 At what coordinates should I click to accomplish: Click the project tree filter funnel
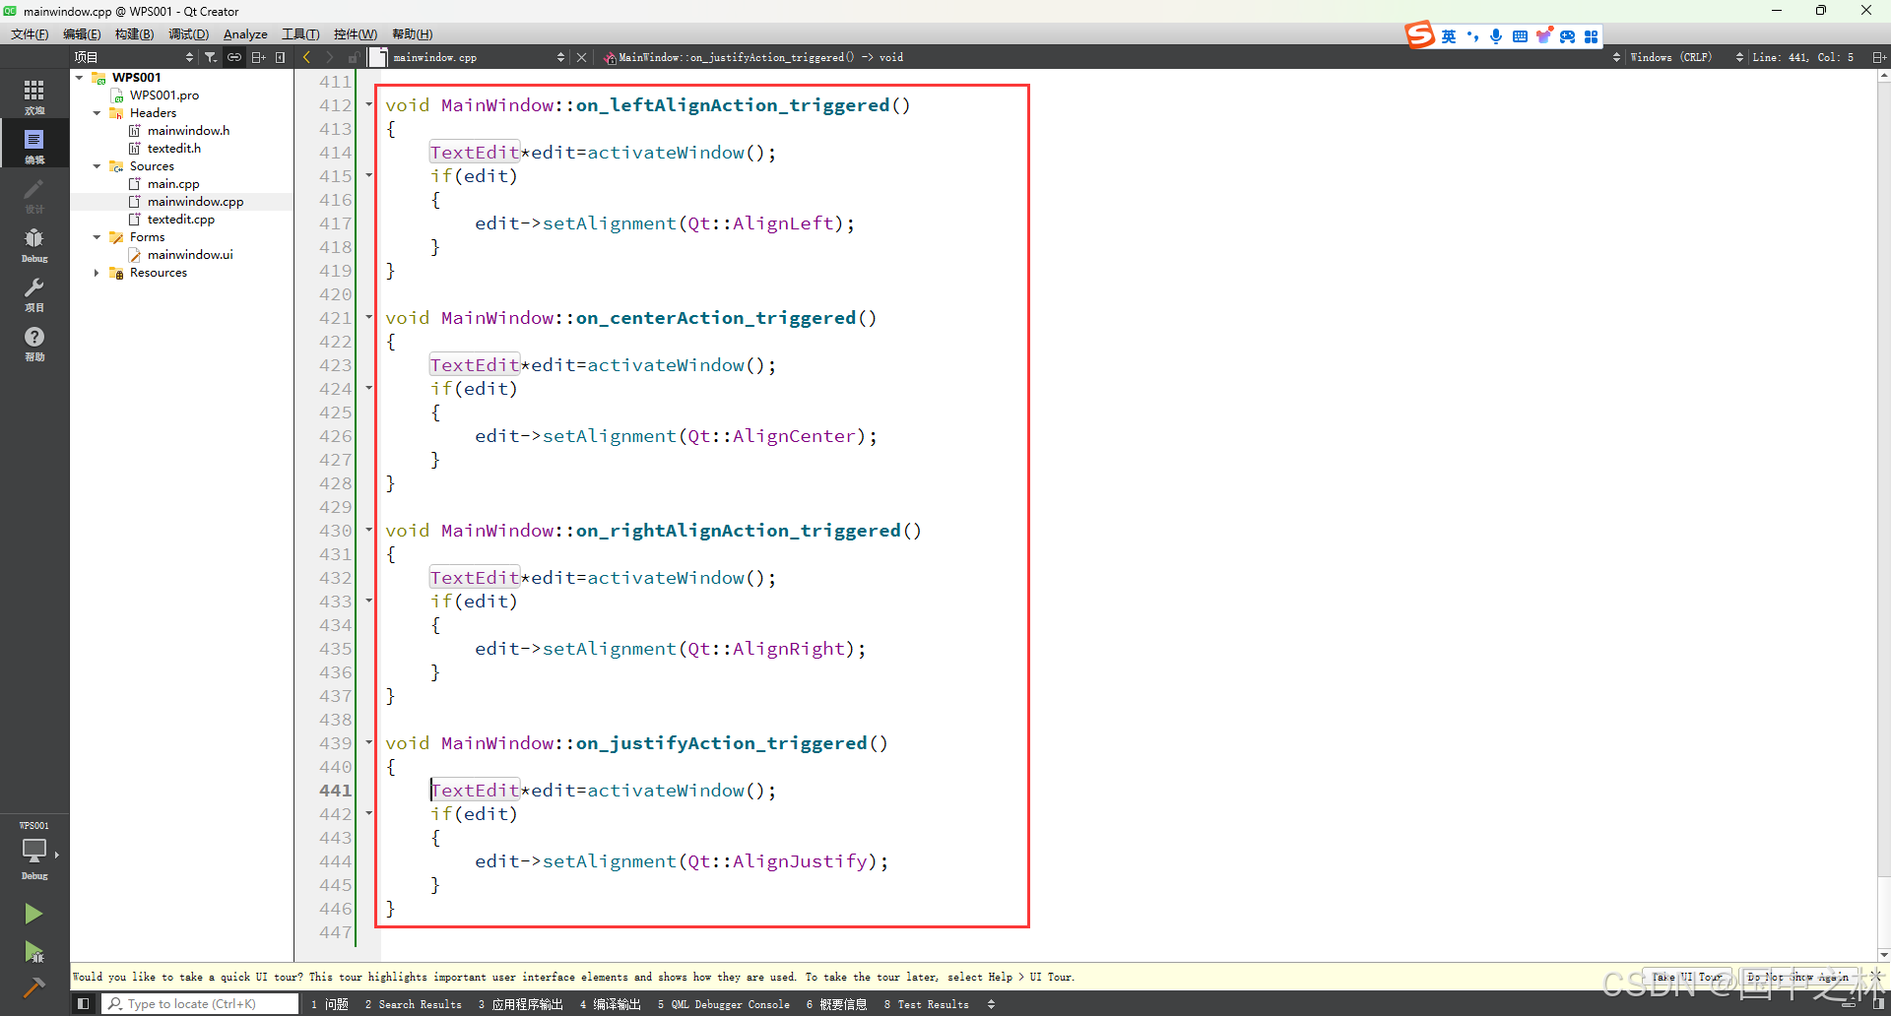click(210, 57)
